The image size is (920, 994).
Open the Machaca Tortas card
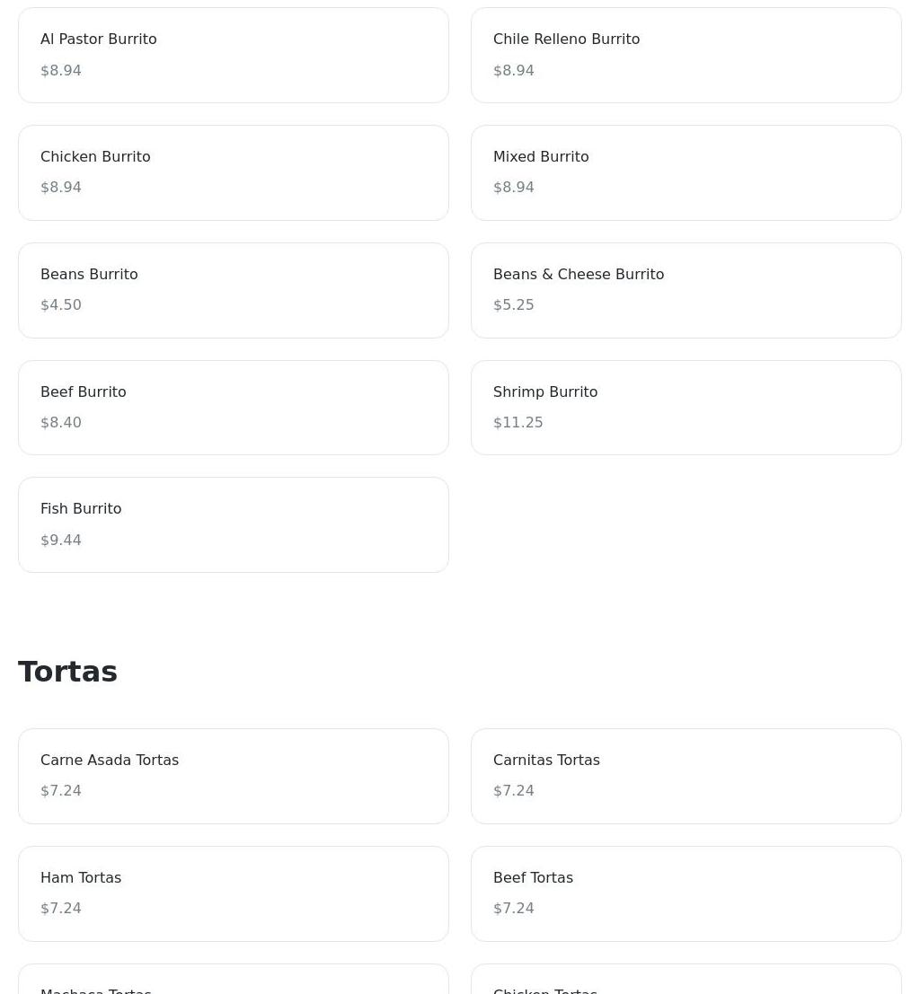[x=234, y=980]
